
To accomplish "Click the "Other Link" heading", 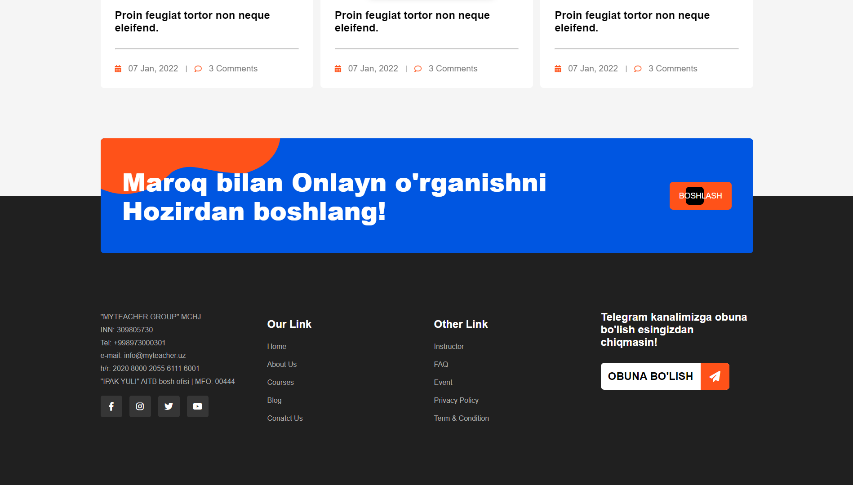I will click(461, 324).
